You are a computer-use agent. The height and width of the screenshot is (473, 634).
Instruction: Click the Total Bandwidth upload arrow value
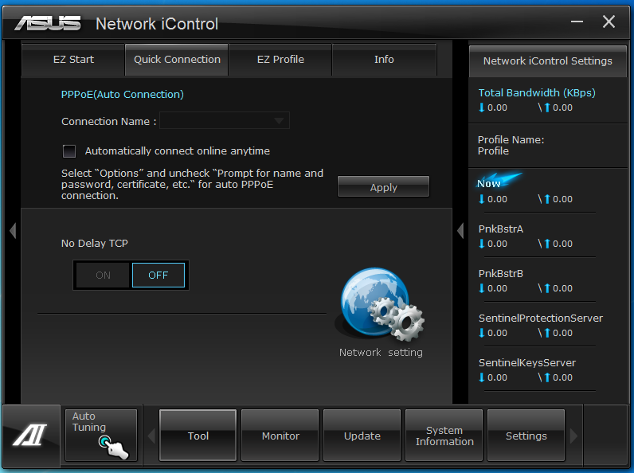(558, 107)
